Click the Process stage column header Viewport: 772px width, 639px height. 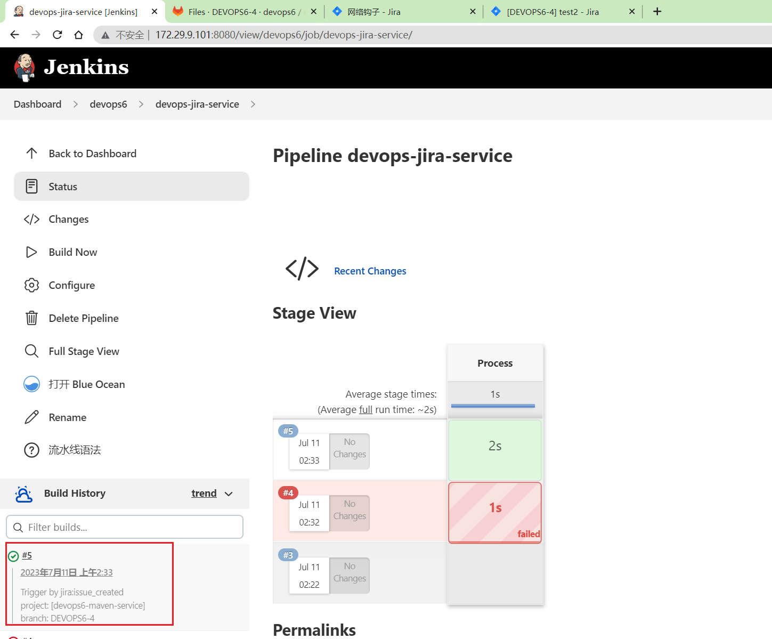495,363
